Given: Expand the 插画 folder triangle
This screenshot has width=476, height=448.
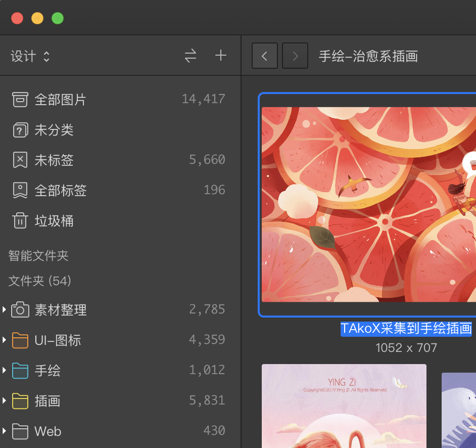Looking at the screenshot, I should pyautogui.click(x=4, y=400).
